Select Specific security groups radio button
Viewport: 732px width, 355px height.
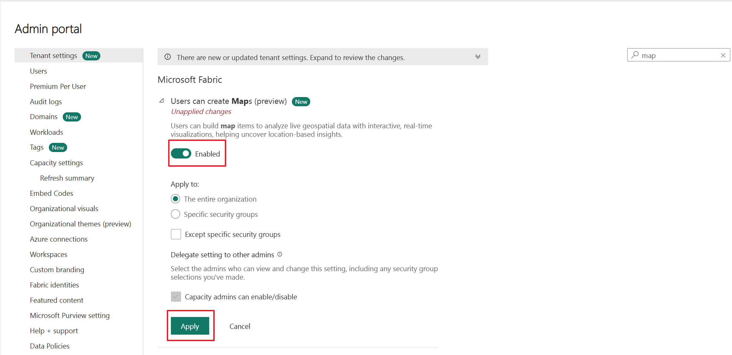pyautogui.click(x=175, y=214)
